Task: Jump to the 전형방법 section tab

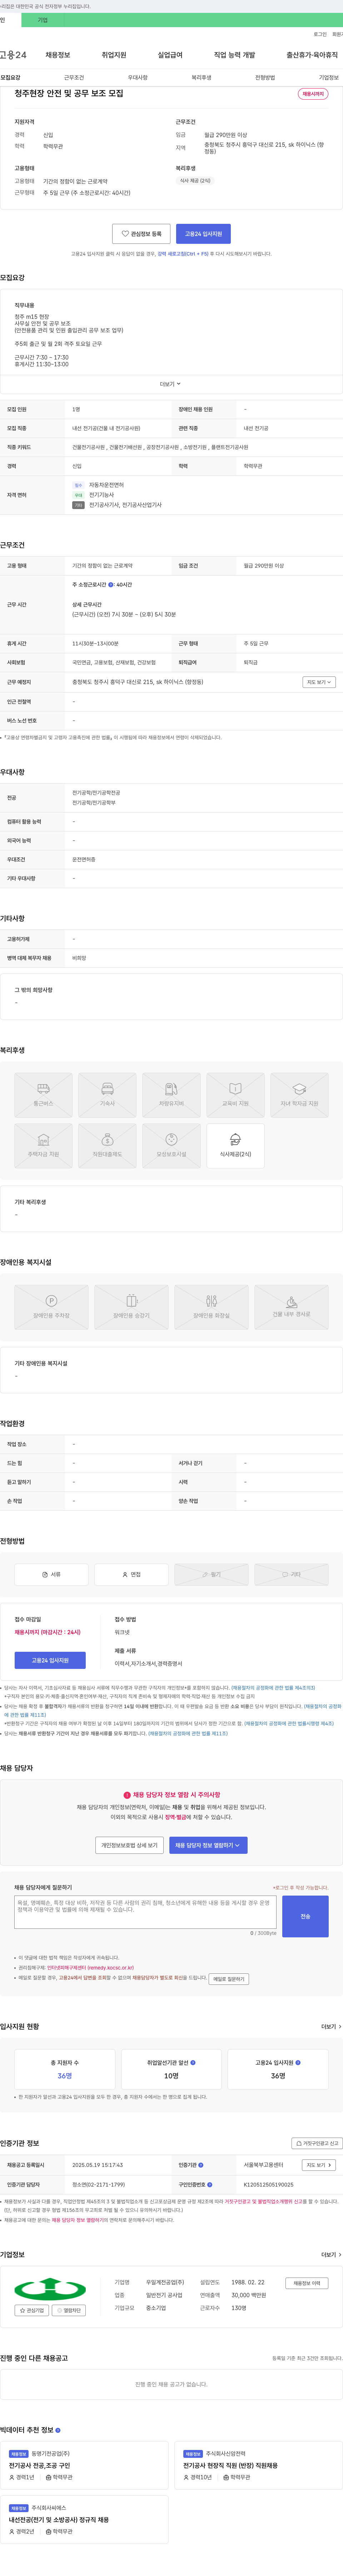Action: (265, 77)
